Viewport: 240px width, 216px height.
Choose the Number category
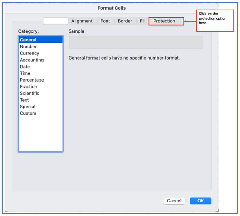41,46
